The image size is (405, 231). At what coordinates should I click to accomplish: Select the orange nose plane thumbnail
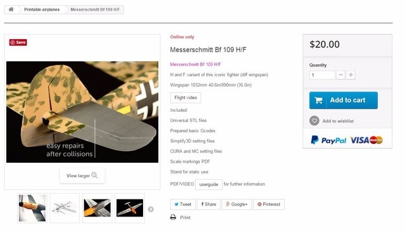pyautogui.click(x=32, y=208)
